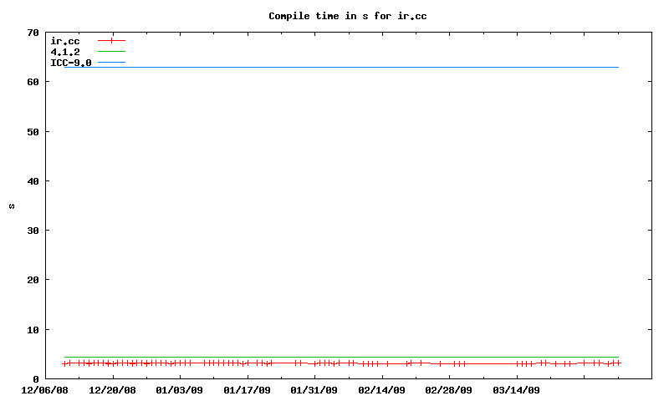Select the 01/31/09 date tick label
The height and width of the screenshot is (401, 669).
(314, 389)
